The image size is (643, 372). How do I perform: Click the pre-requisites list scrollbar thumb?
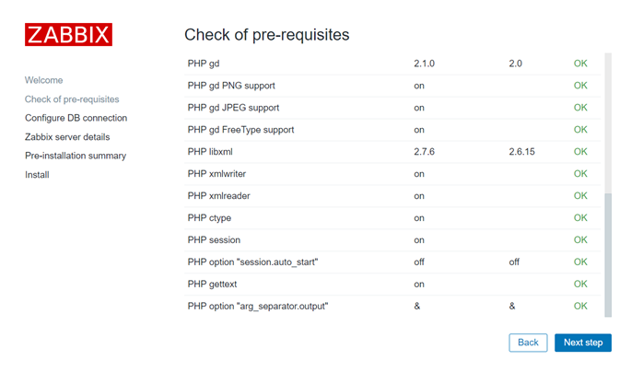tap(607, 253)
